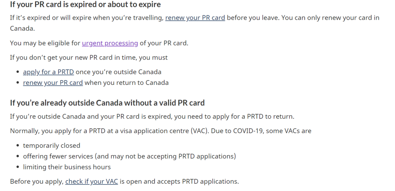Click text 'when you return to Canada'
The width and height of the screenshot is (395, 191).
(x=127, y=83)
